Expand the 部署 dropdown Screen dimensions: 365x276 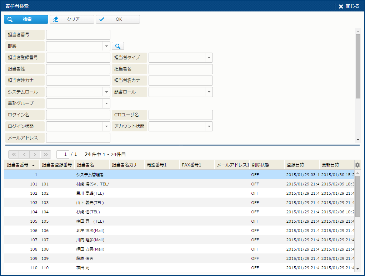pos(106,46)
